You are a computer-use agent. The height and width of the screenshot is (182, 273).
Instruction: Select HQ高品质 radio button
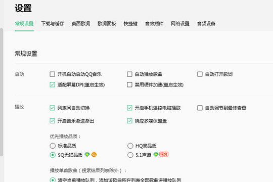click(x=130, y=146)
